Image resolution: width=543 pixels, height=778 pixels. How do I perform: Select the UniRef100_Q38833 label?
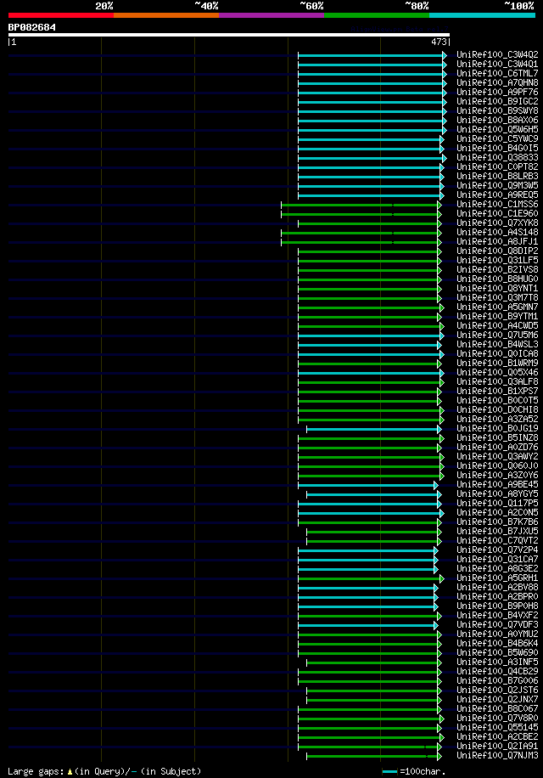pos(497,157)
